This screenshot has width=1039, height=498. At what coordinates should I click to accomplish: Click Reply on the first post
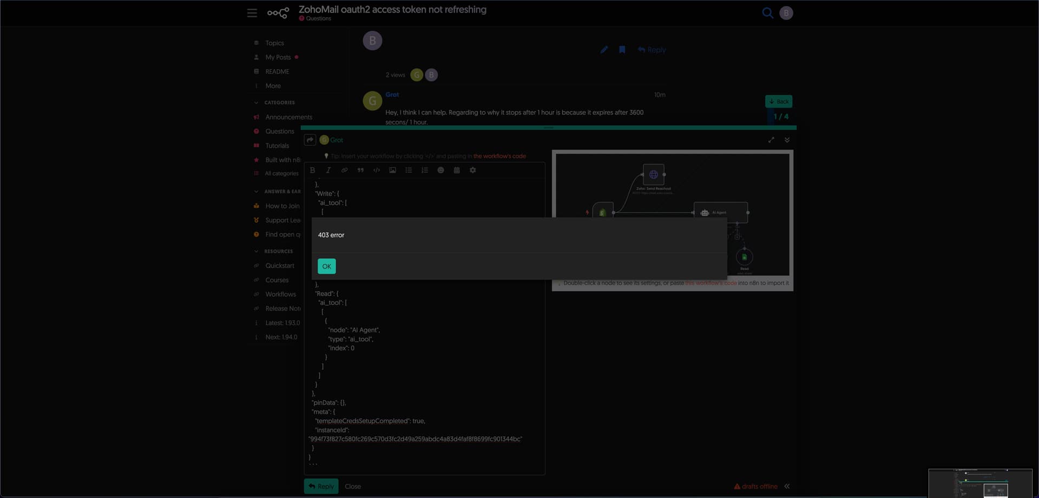pyautogui.click(x=652, y=50)
